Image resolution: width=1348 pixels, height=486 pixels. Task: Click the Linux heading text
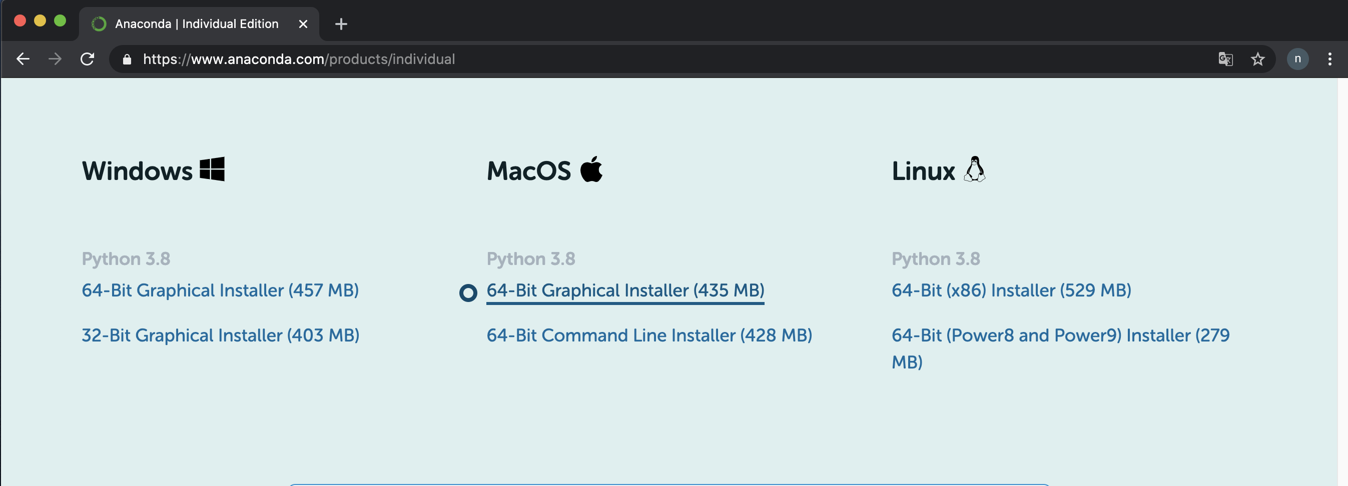coord(923,171)
